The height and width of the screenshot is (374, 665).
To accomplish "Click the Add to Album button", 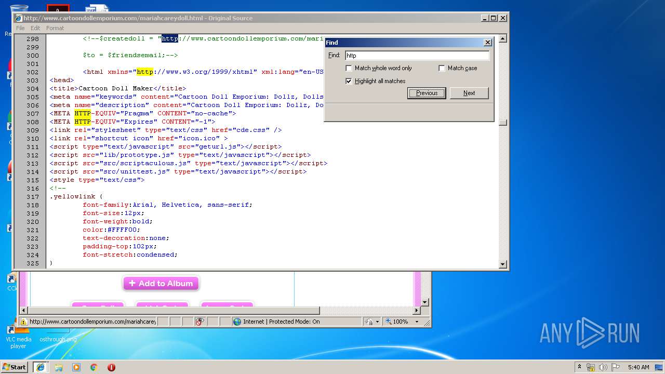I will click(161, 283).
